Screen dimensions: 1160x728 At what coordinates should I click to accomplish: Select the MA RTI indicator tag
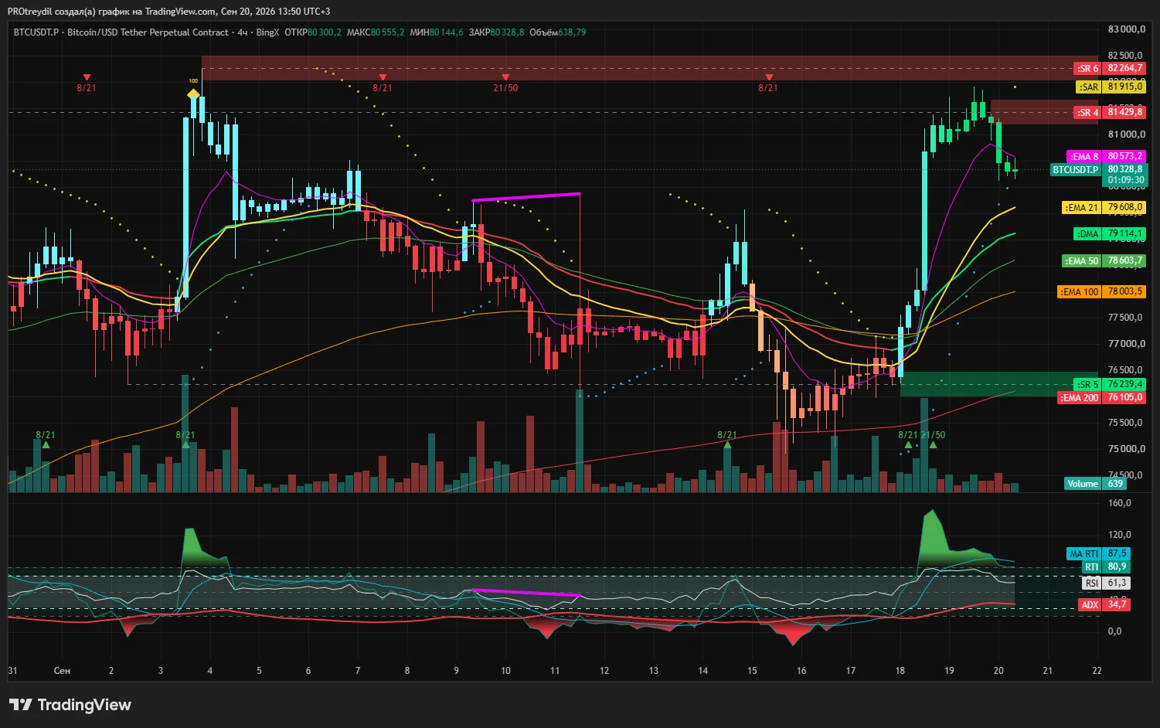(x=1083, y=554)
